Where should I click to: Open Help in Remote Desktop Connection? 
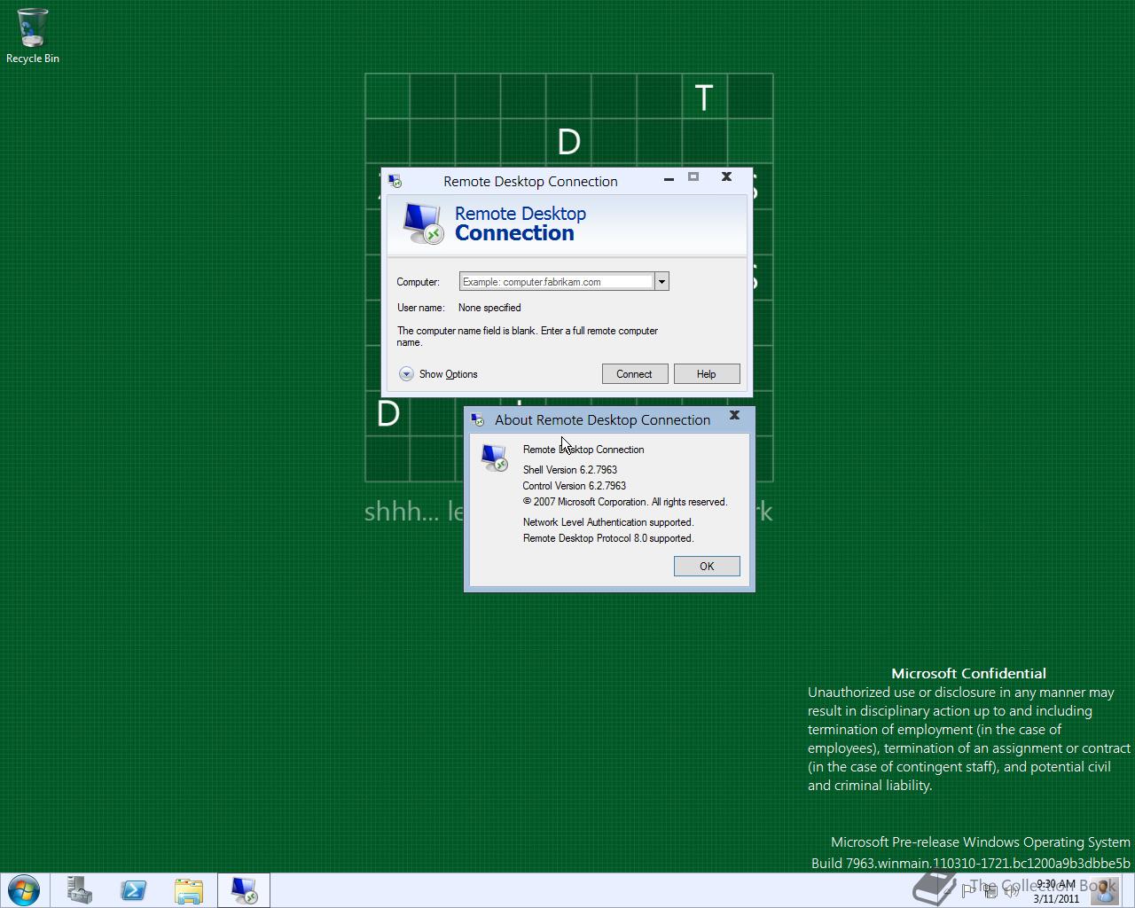pyautogui.click(x=706, y=374)
